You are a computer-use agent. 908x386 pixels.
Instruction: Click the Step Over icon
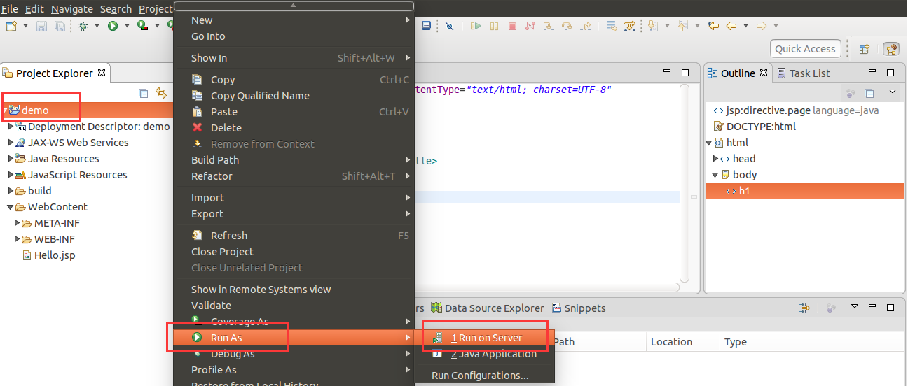(567, 26)
